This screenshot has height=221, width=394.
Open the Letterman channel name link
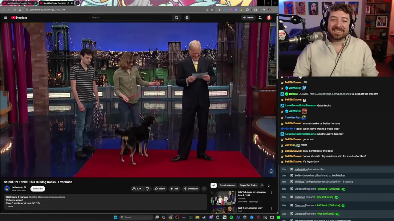pos(18,187)
